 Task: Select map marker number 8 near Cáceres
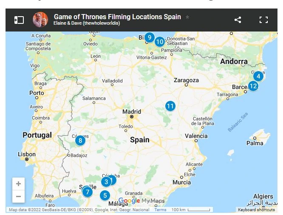point(80,140)
